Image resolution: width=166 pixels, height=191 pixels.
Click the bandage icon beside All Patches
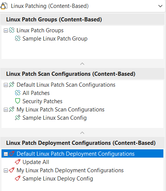pos(18,93)
